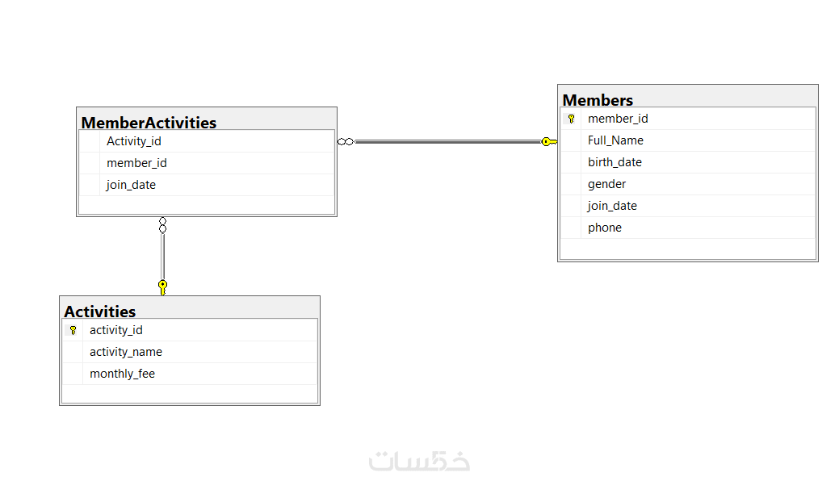Click the birth_date column row
This screenshot has width=839, height=481.
(615, 162)
